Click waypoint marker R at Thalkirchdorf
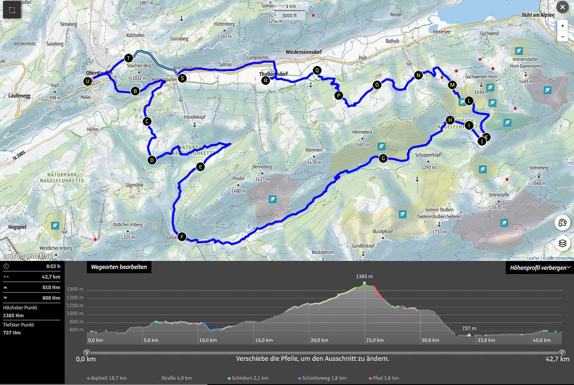 point(266,81)
